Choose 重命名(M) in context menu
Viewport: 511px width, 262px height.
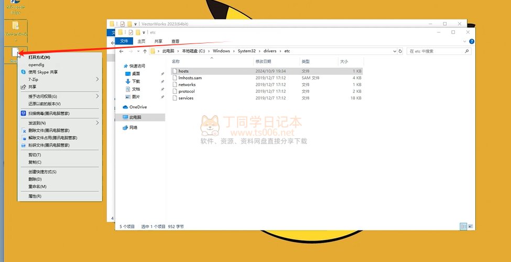point(60,187)
